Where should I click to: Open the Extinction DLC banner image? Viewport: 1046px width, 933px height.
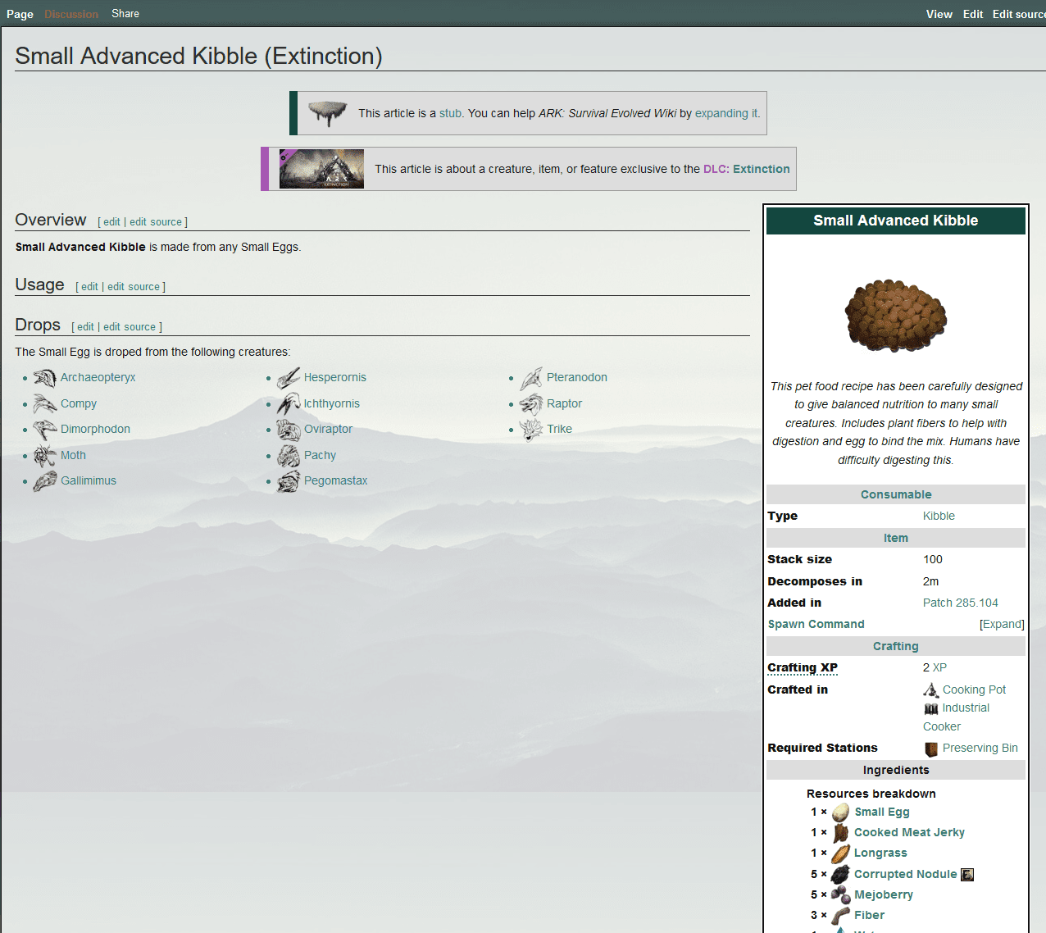tap(321, 169)
